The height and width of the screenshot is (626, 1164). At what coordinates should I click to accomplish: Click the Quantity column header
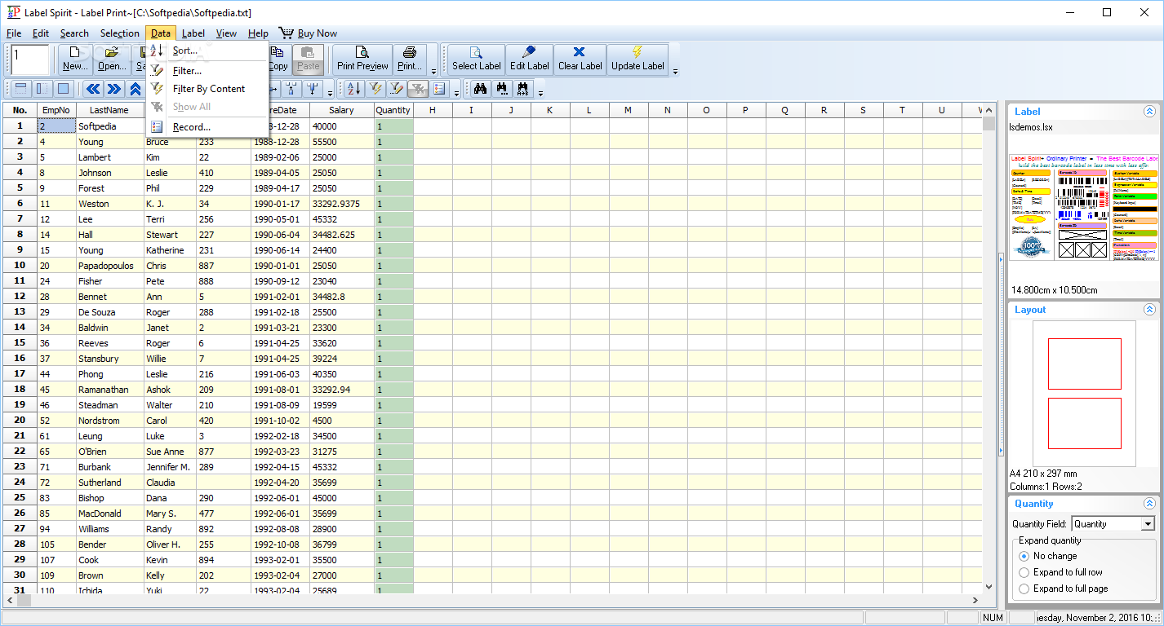pyautogui.click(x=393, y=110)
